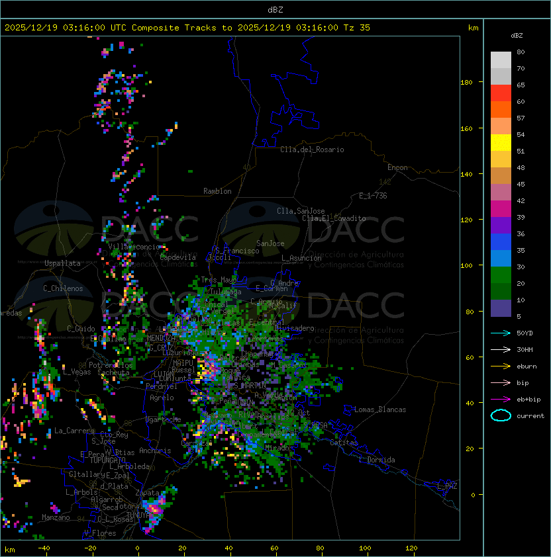This screenshot has height=557, width=551.
Task: Click the white 30HM arrow in legend
Action: coord(501,349)
